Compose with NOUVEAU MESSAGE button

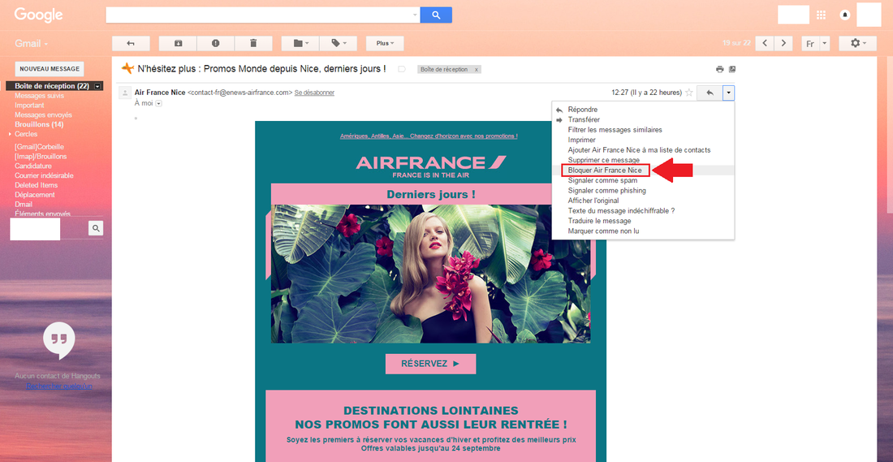(x=49, y=69)
